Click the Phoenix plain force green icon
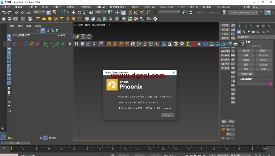This screenshot has width=275, height=156. point(51,44)
